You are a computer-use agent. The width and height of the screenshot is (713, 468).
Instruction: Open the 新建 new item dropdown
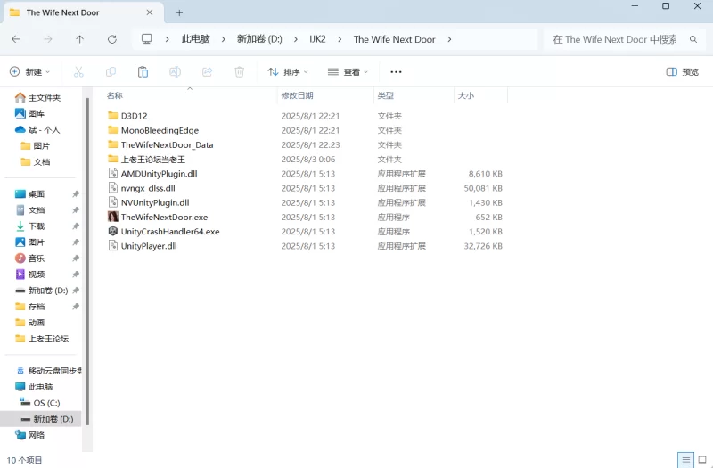pyautogui.click(x=29, y=72)
